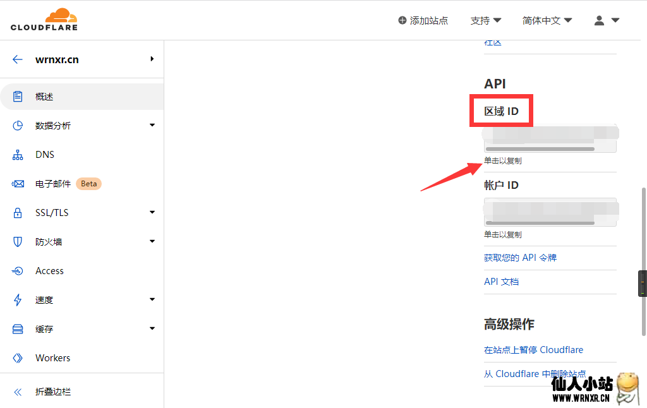Screen dimensions: 647x408
Task: Expand the SSL/TLS submenu arrow
Action: coord(152,212)
